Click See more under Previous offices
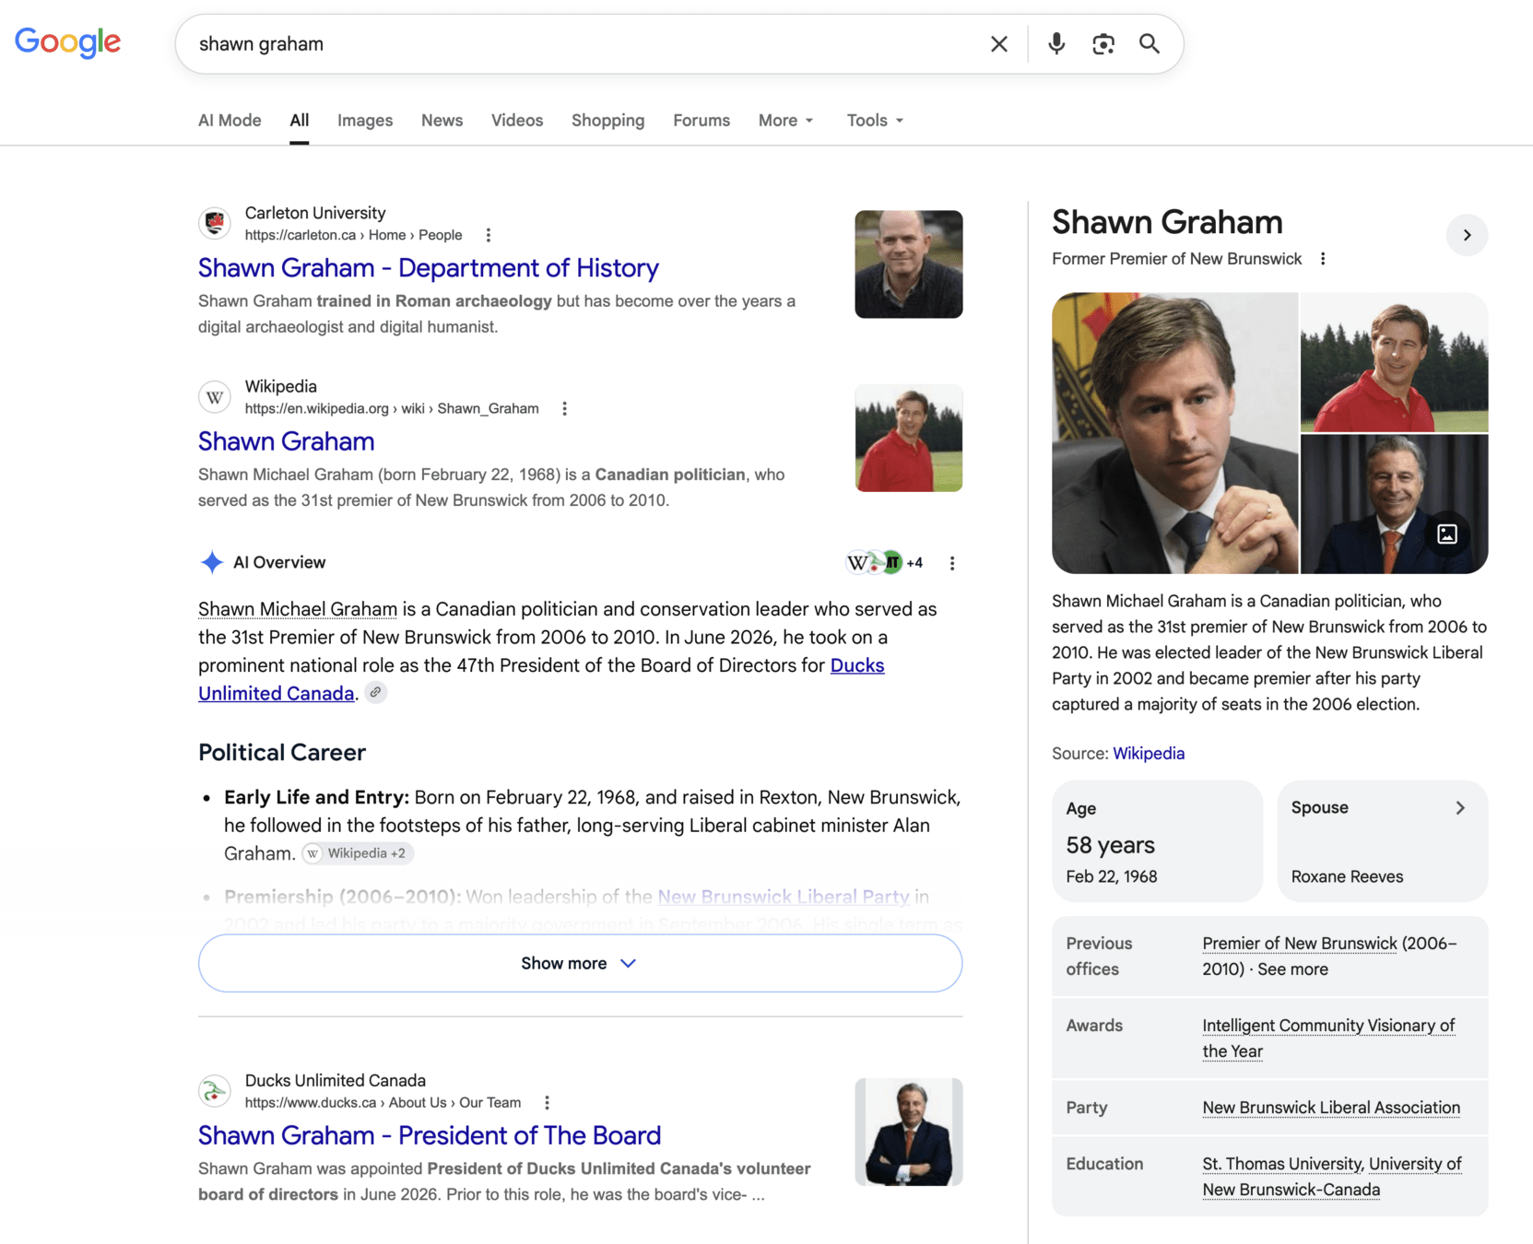Image resolution: width=1533 pixels, height=1244 pixels. [x=1292, y=969]
